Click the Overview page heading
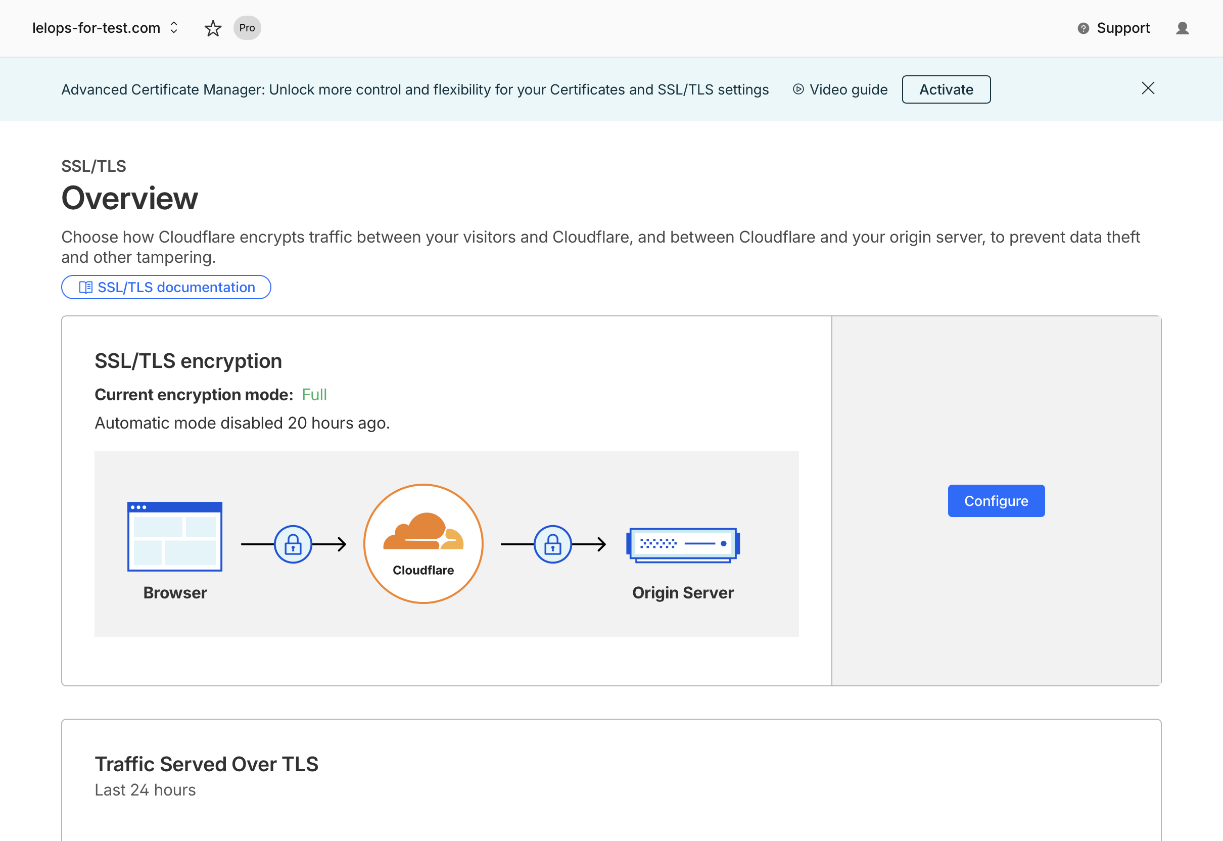Image resolution: width=1223 pixels, height=841 pixels. pyautogui.click(x=129, y=199)
